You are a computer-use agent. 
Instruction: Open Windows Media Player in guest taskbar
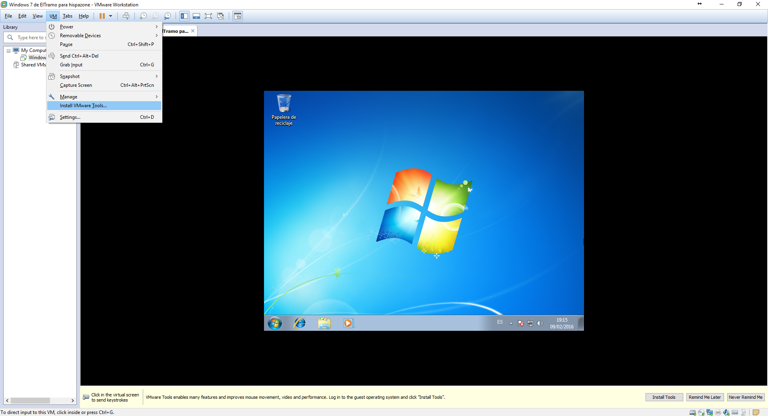tap(348, 323)
